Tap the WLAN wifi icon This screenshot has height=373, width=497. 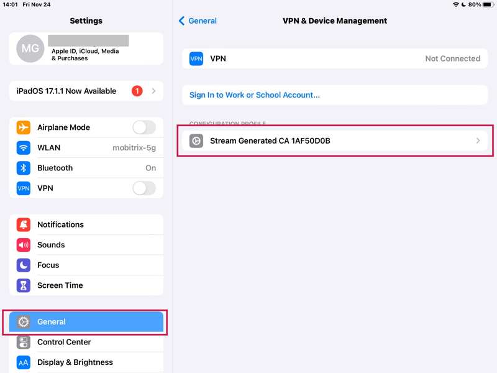24,148
